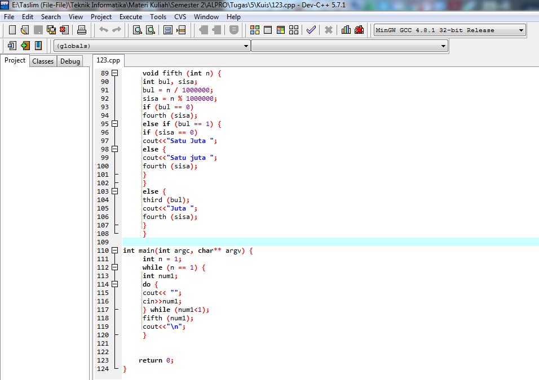
Task: Click the Go to line icon
Action: 181,30
